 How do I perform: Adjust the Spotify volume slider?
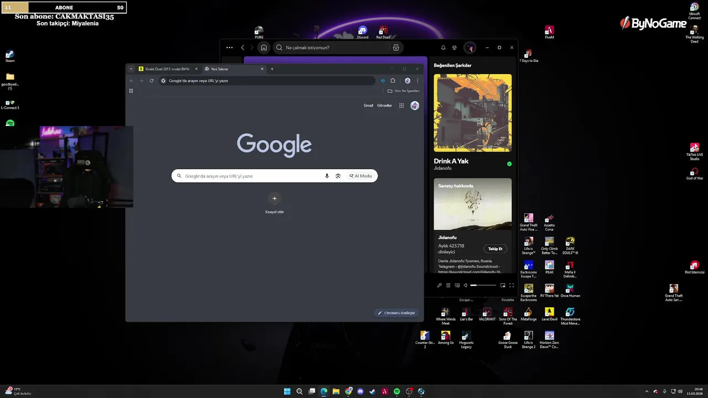[x=483, y=285]
